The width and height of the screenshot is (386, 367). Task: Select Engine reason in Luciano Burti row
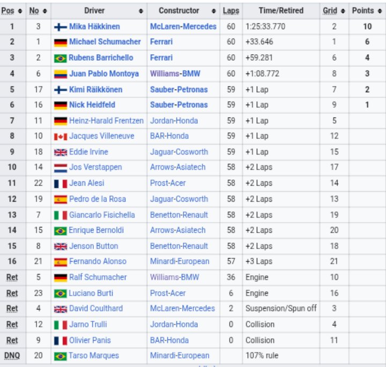pyautogui.click(x=257, y=293)
